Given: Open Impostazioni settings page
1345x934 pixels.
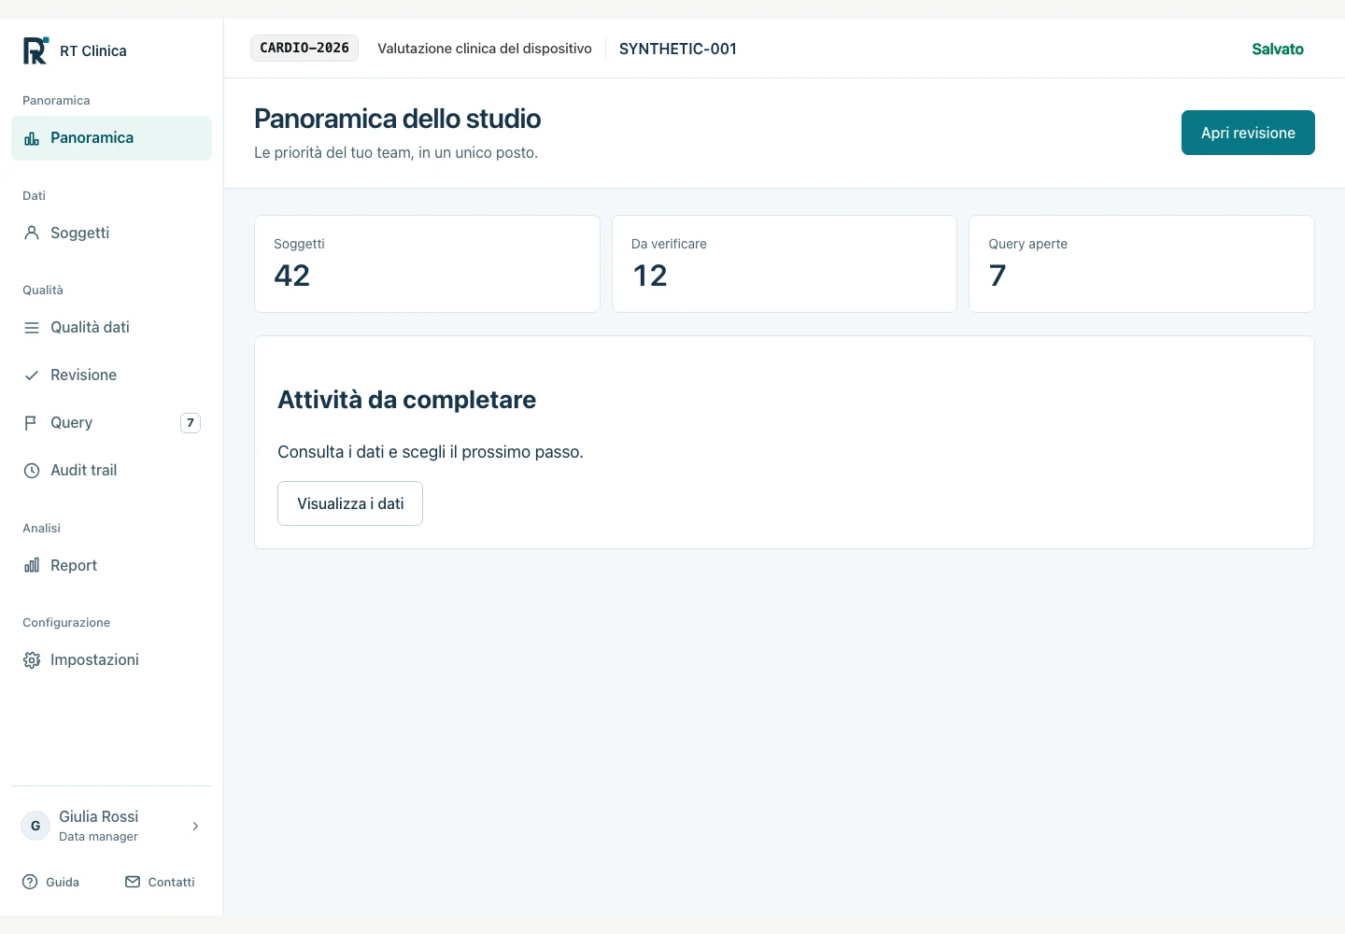Looking at the screenshot, I should 111,660.
